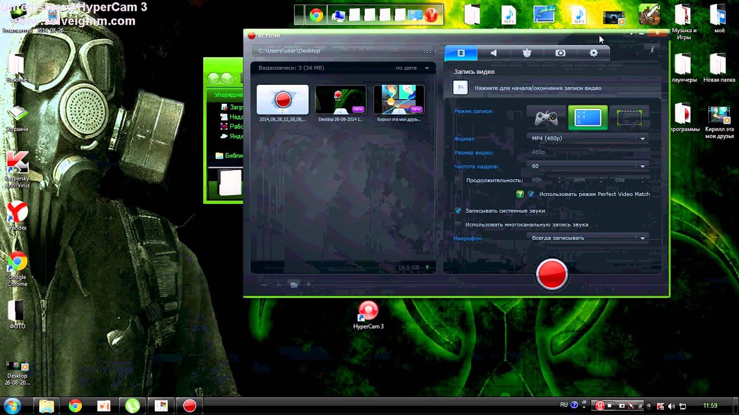This screenshot has height=415, width=739.
Task: Select the active desktop recording mode
Action: point(588,118)
